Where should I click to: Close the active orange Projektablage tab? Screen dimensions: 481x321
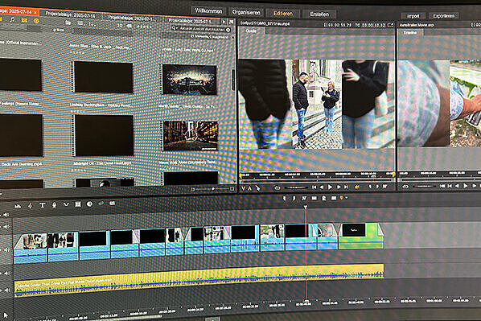(35, 13)
